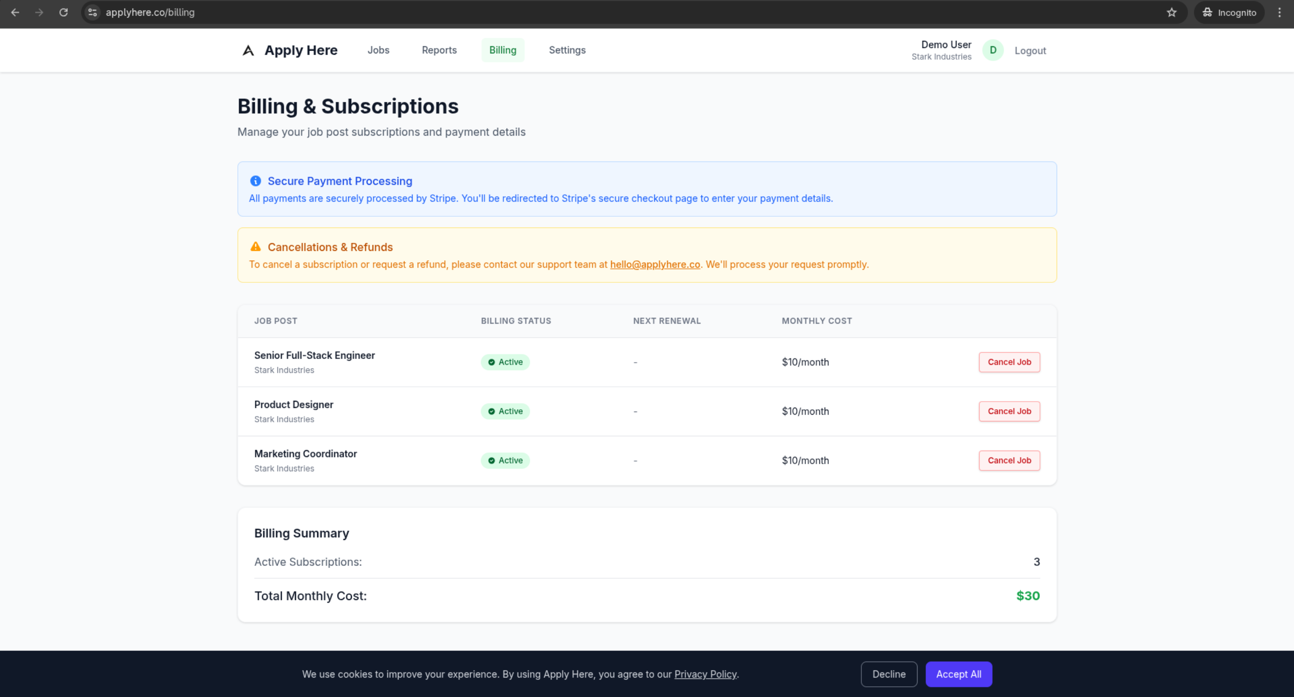Viewport: 1294px width, 697px height.
Task: Go to the Settings tab
Action: [x=567, y=50]
